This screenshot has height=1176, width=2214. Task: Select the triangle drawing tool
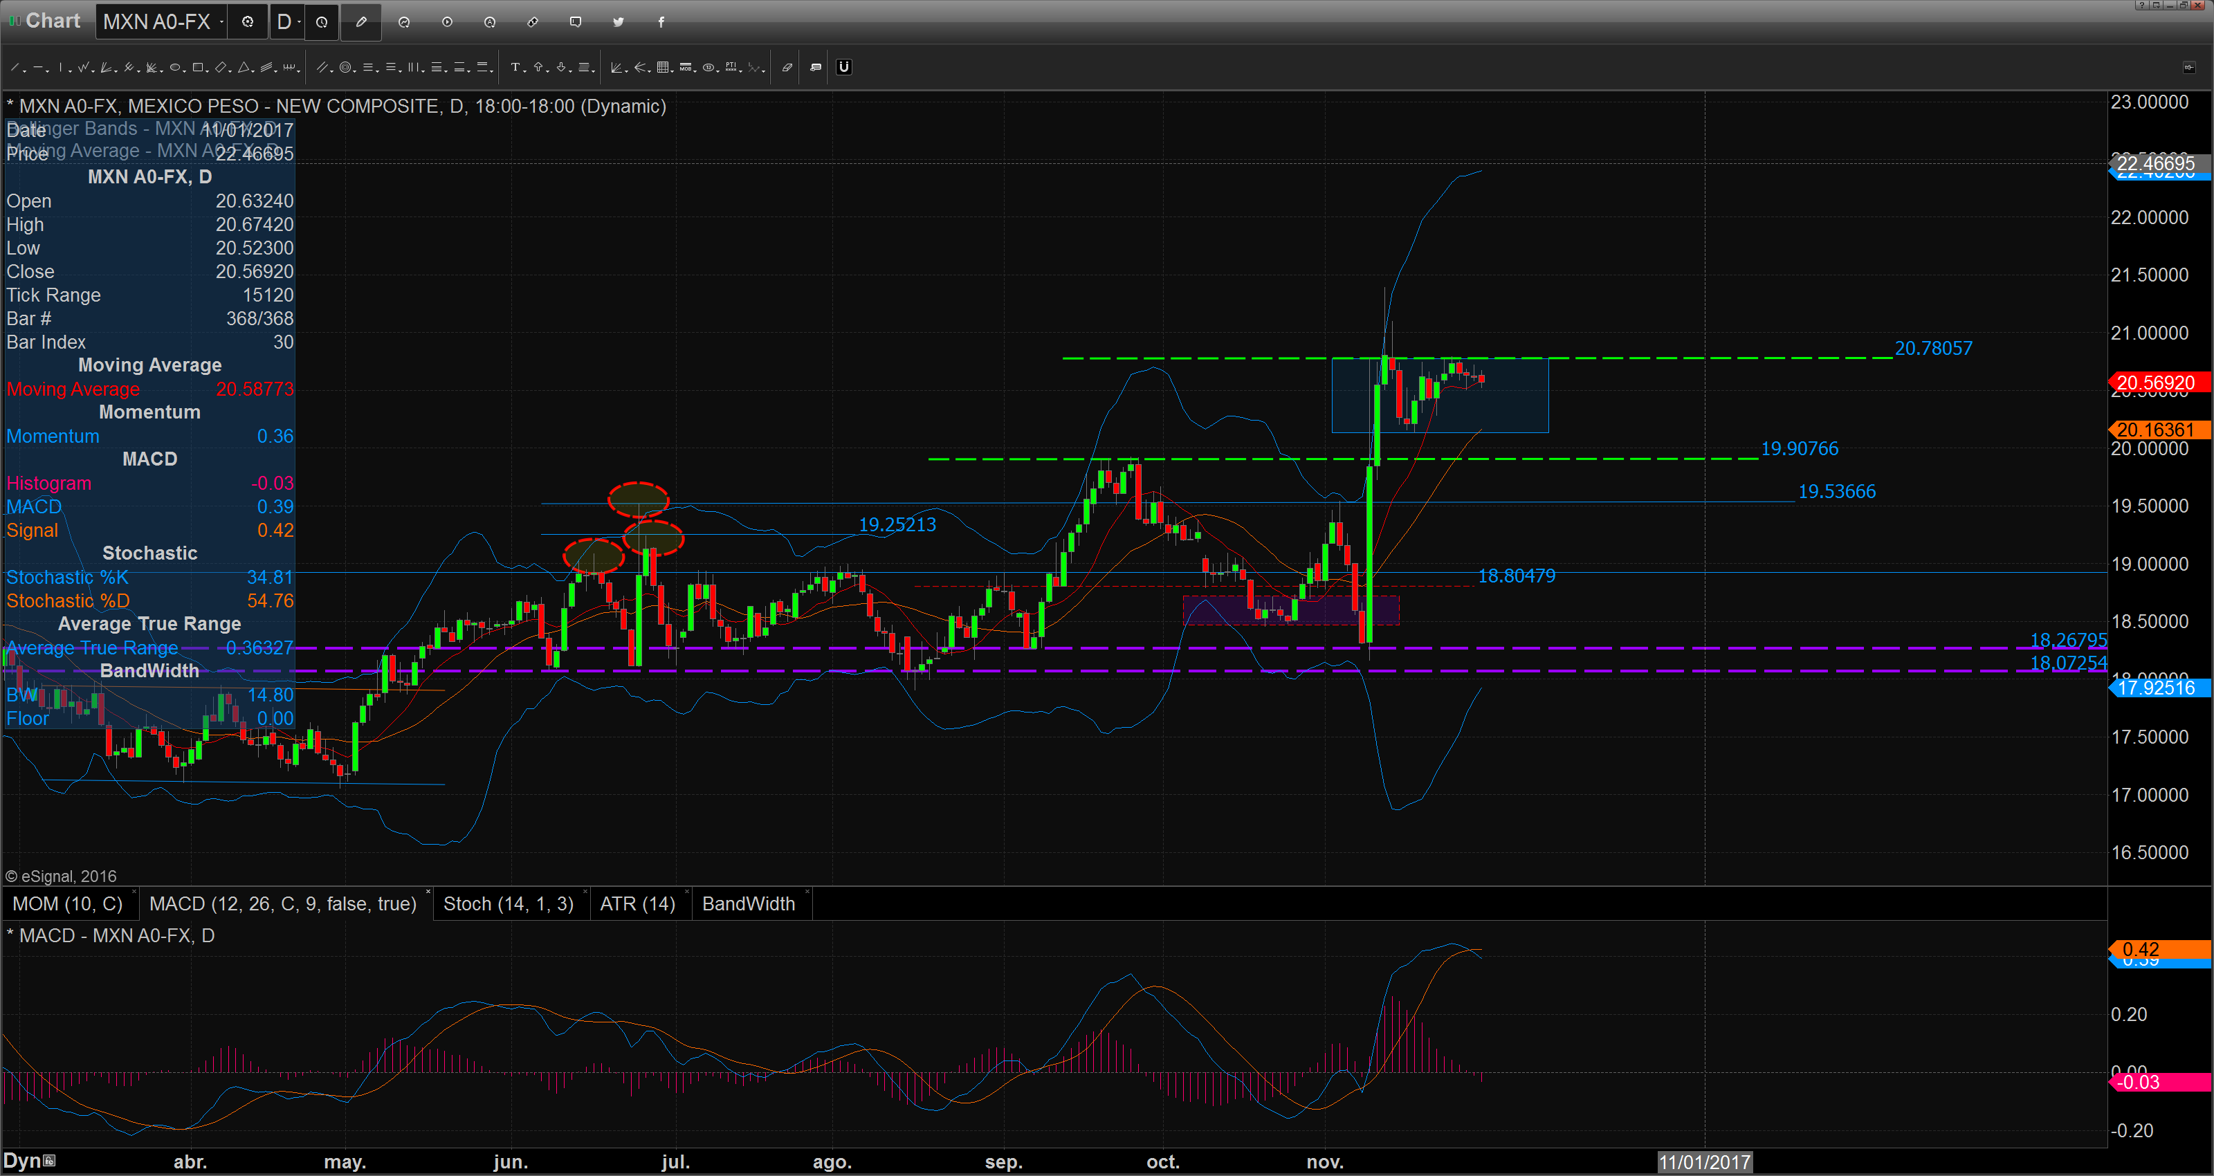coord(244,67)
